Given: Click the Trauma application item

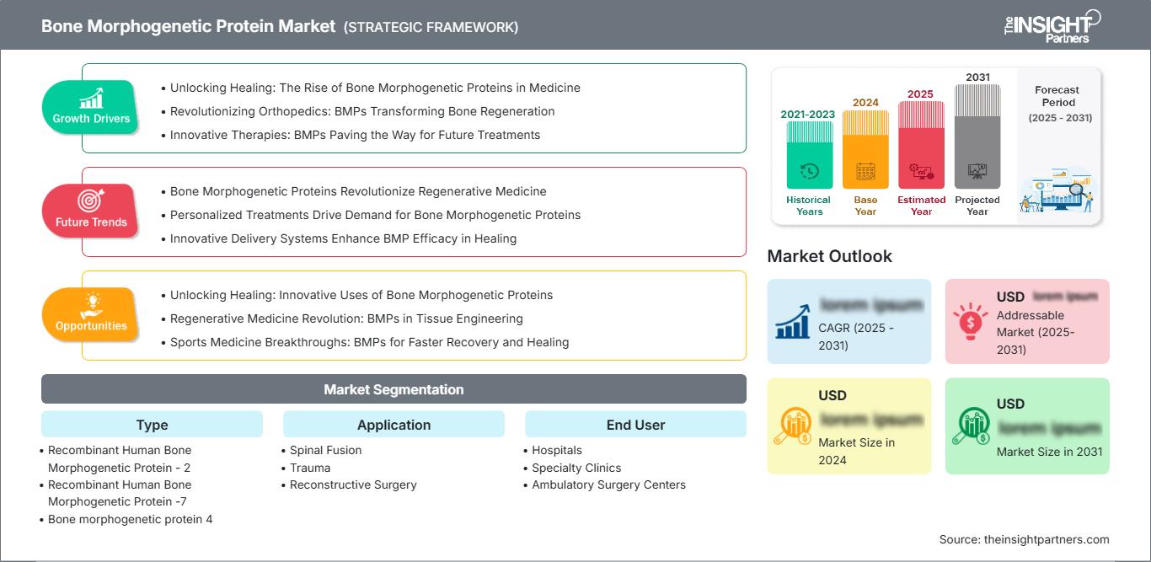Looking at the screenshot, I should click(x=310, y=468).
